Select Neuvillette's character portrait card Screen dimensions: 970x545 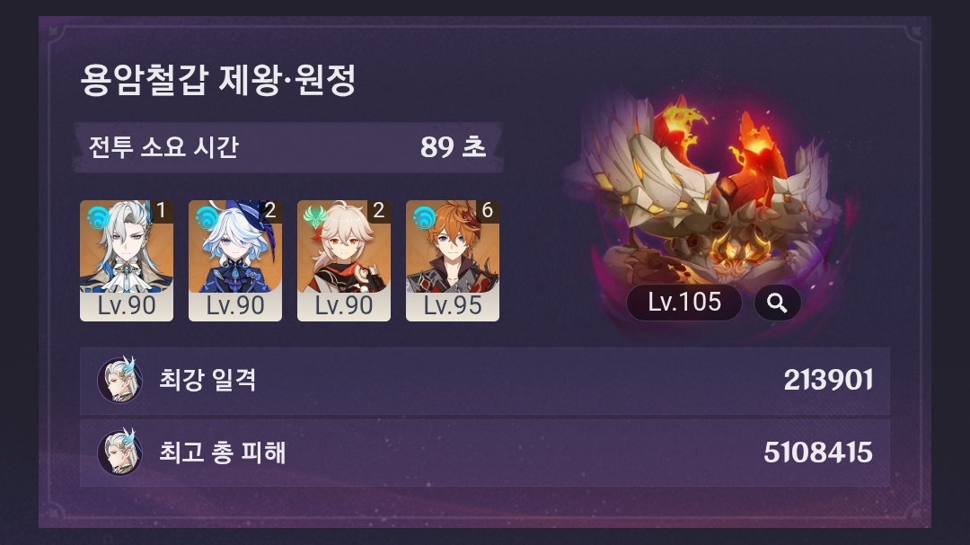tap(127, 260)
